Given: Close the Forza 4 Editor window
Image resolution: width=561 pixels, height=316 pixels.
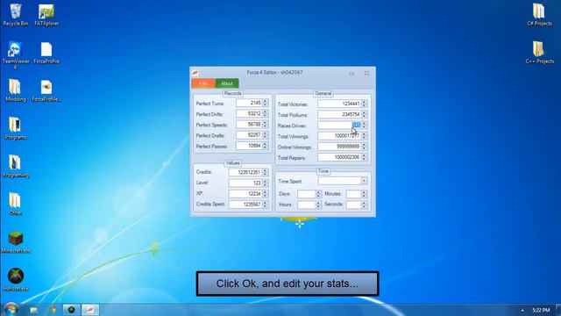Looking at the screenshot, I should click(366, 73).
